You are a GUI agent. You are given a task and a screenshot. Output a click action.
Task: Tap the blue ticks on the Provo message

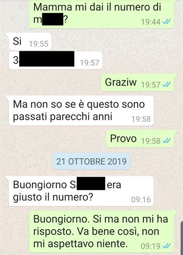(x=166, y=141)
